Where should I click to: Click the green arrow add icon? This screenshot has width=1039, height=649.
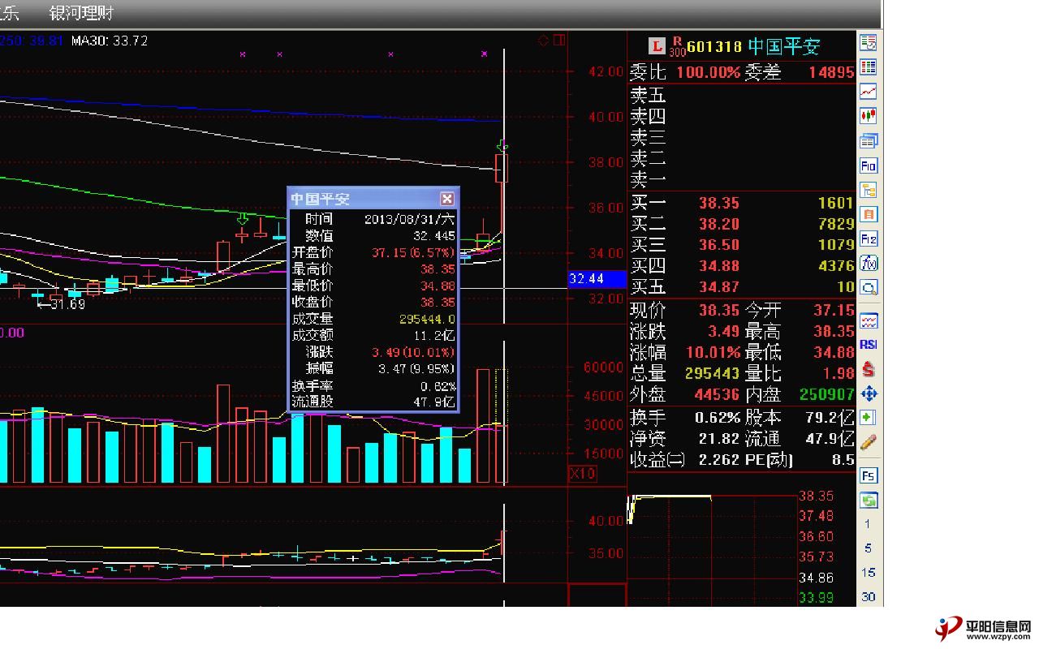[869, 418]
